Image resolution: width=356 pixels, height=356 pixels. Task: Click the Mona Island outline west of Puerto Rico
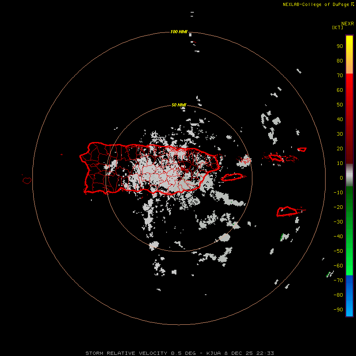click(27, 180)
